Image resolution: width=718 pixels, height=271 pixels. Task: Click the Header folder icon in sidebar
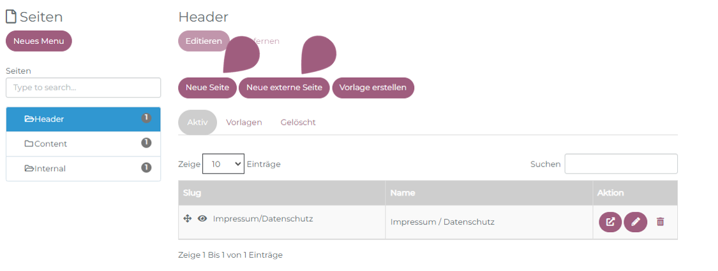(29, 119)
